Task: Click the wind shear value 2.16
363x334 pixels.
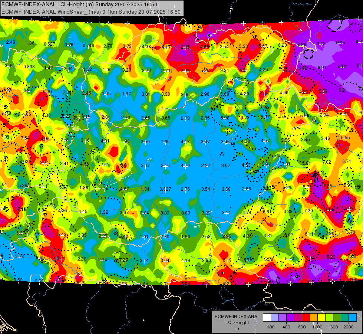Action: click(165, 166)
